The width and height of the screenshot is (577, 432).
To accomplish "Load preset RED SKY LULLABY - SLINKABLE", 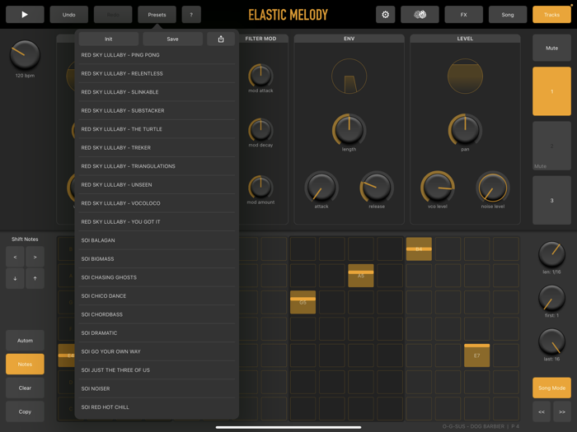I will pos(157,92).
